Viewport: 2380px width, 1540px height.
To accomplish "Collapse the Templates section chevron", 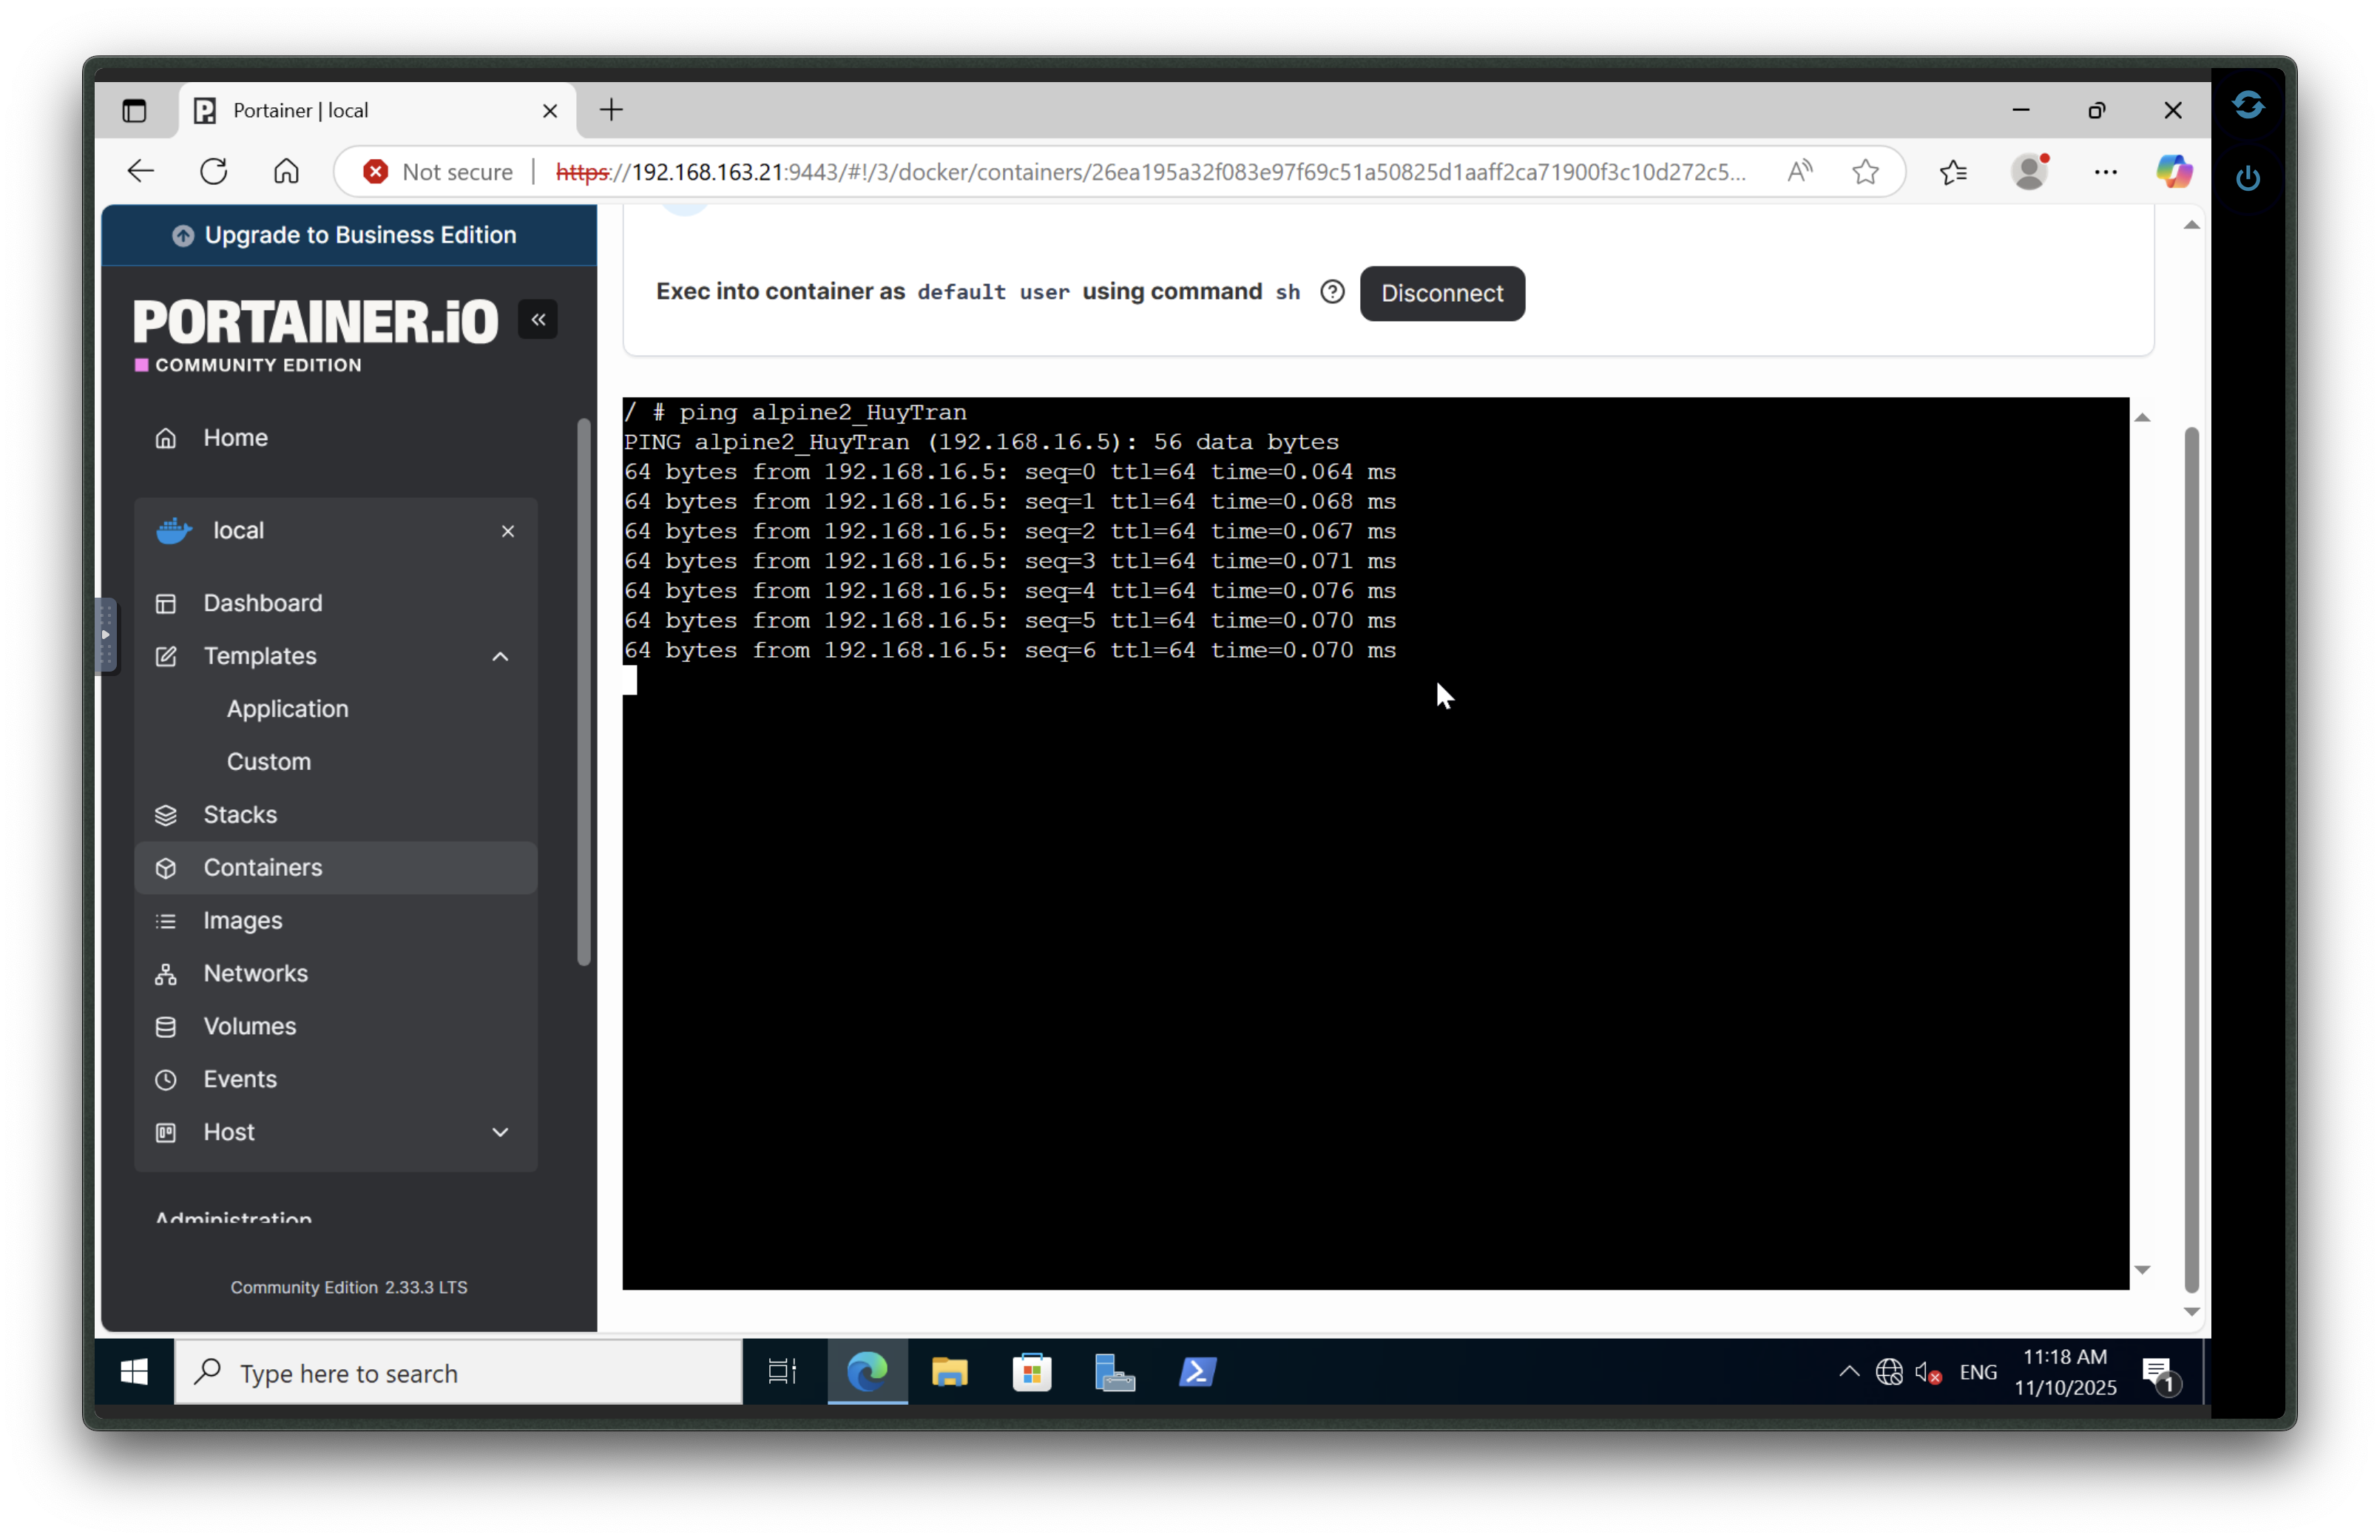I will pyautogui.click(x=500, y=656).
